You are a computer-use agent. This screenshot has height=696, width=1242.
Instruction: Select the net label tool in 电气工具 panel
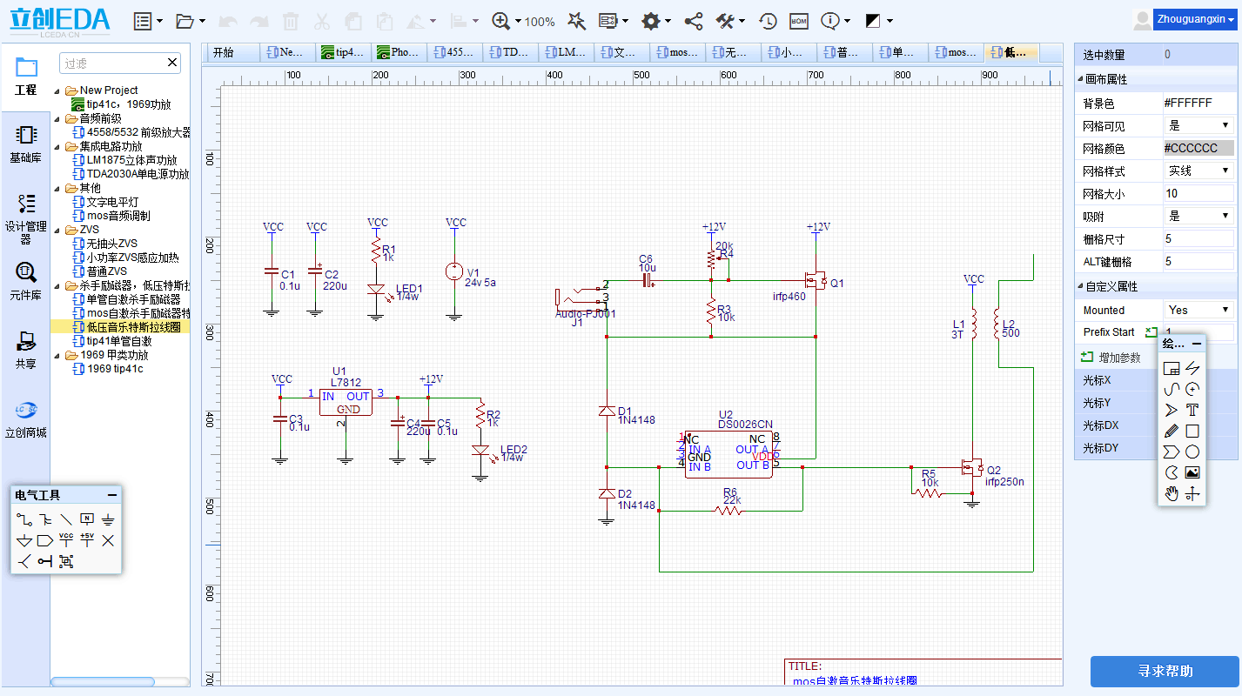[87, 519]
